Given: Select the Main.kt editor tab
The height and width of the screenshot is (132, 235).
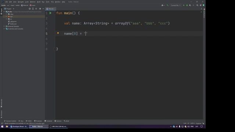Looking at the screenshot, I should 51,9.
